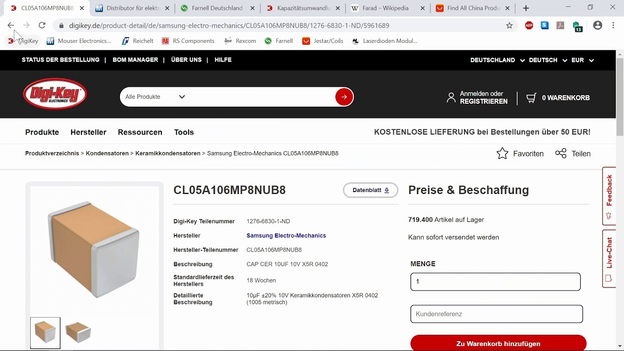624x351 pixels.
Task: Open a new browser tab with plus
Action: pyautogui.click(x=526, y=8)
